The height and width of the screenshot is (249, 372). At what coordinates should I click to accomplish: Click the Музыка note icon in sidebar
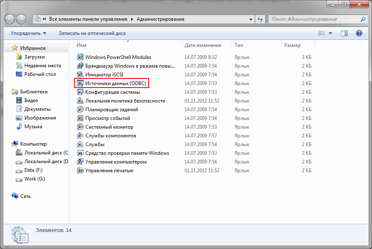point(19,127)
